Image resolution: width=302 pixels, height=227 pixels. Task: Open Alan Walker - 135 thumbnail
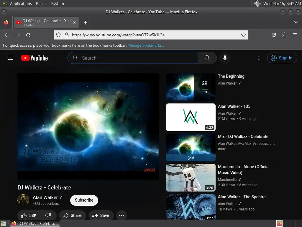191,117
